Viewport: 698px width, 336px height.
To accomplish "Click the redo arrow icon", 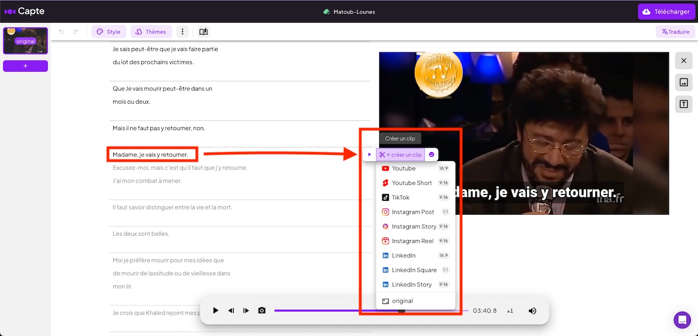I will 75,32.
